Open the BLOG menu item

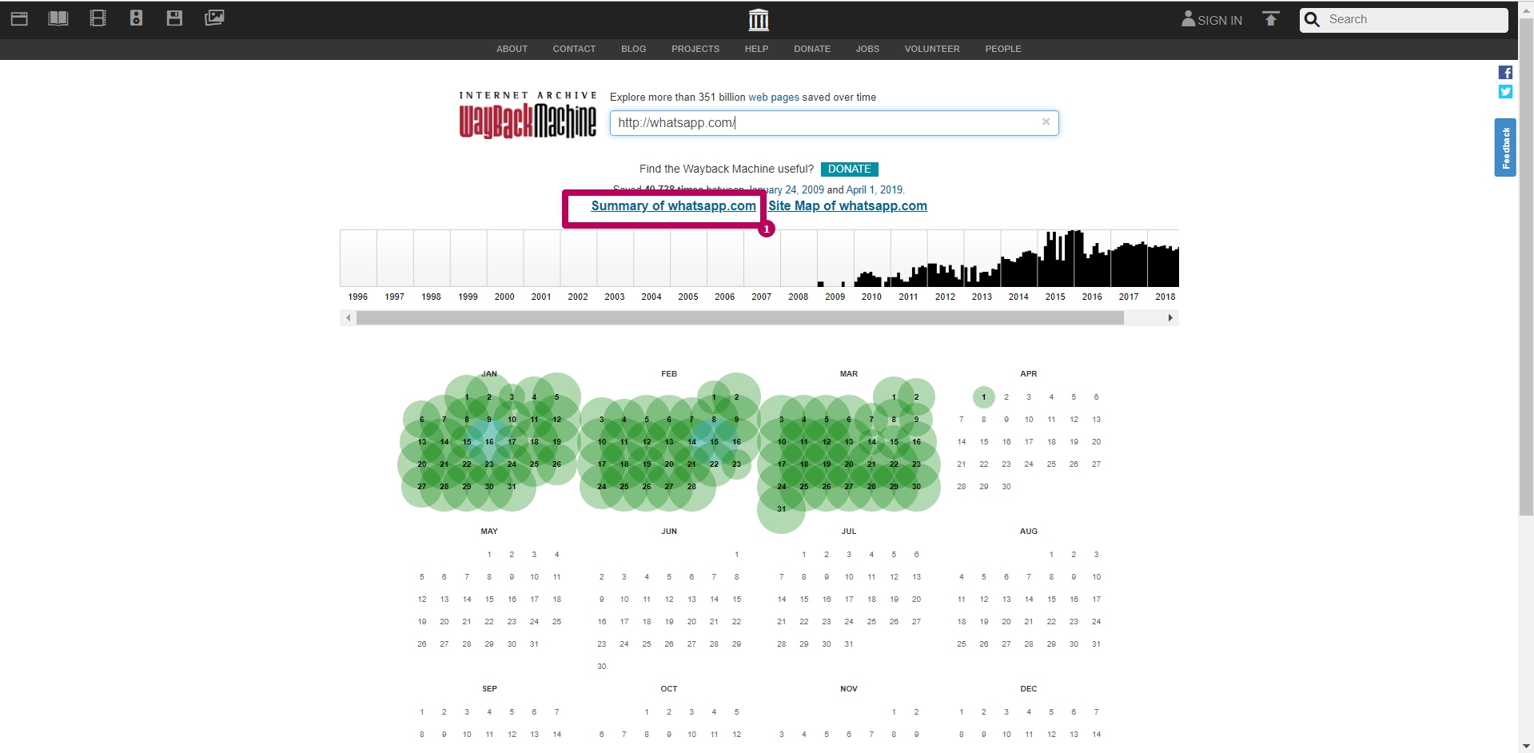(633, 50)
